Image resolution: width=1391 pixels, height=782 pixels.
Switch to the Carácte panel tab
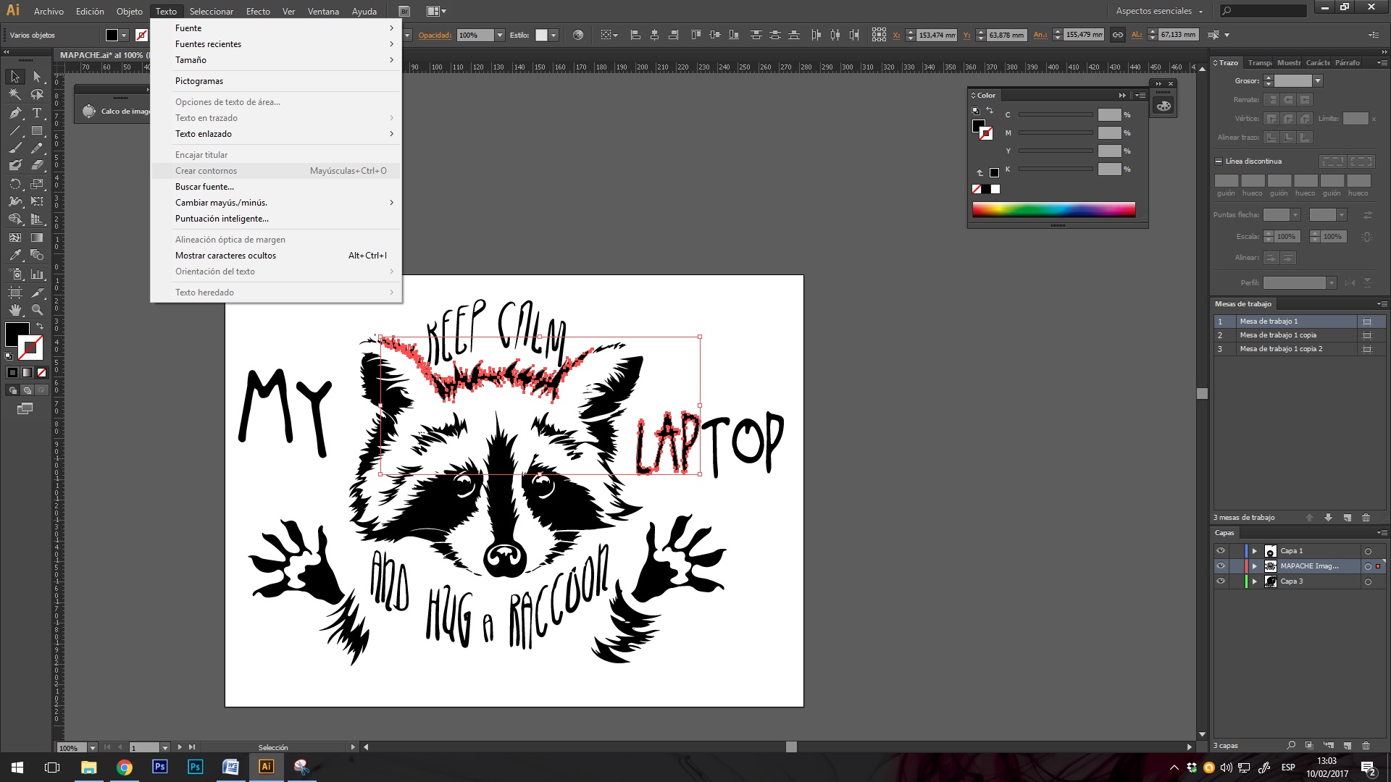[x=1318, y=63]
